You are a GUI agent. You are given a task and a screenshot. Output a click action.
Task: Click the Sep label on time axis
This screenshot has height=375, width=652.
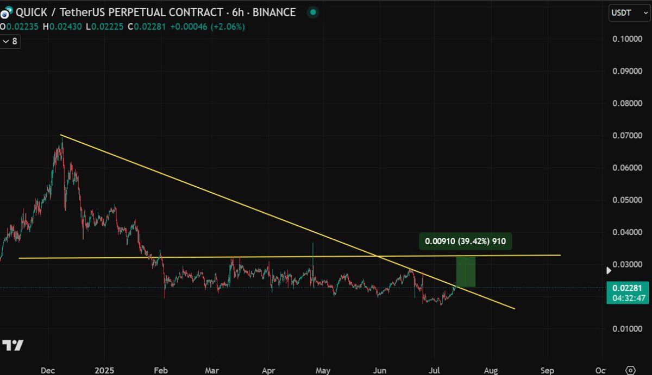pos(547,370)
